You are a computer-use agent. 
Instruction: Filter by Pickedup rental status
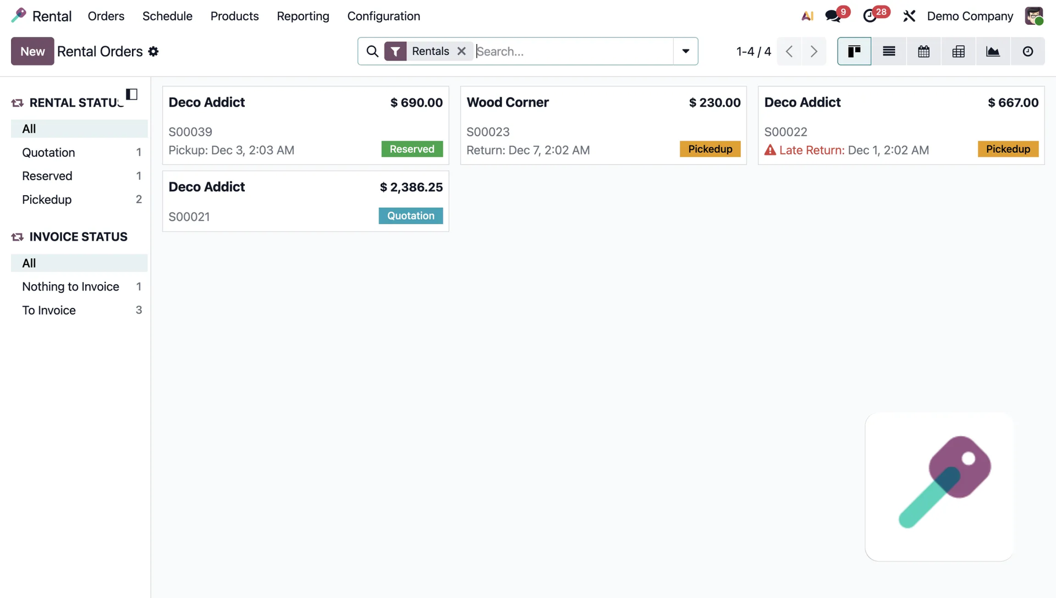click(79, 200)
